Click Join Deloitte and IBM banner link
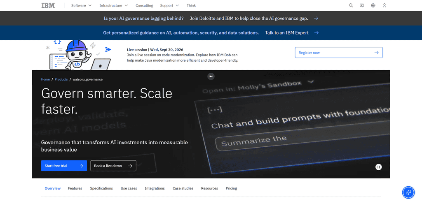 [x=249, y=18]
